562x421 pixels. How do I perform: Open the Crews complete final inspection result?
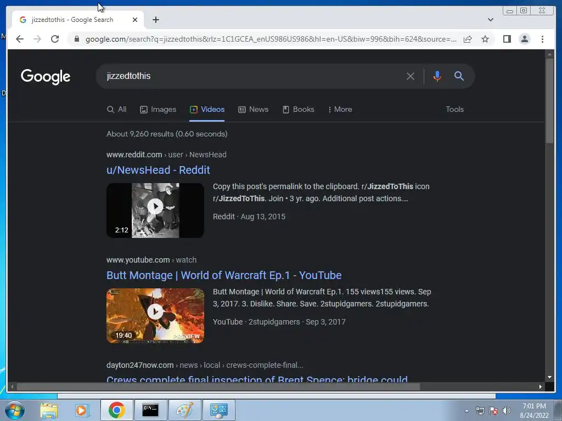pos(257,379)
